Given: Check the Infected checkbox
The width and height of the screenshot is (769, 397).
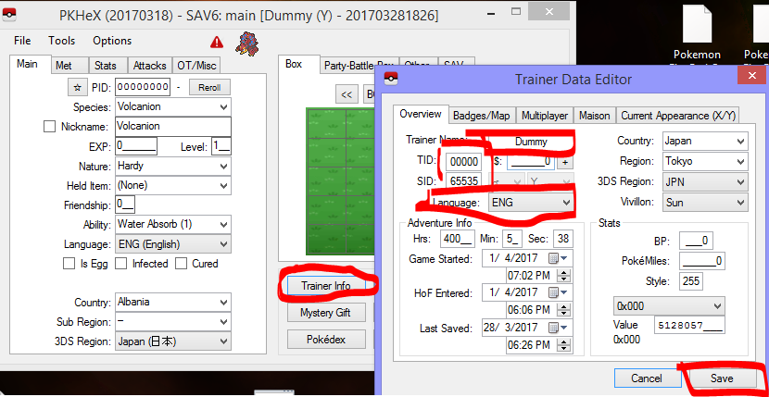Looking at the screenshot, I should click(123, 264).
